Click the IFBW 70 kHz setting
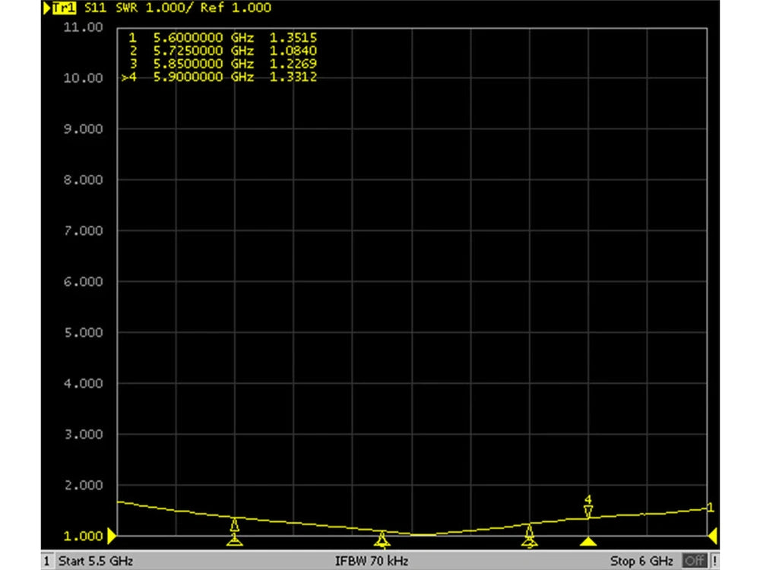Viewport: 760px width, 570px height. (372, 562)
